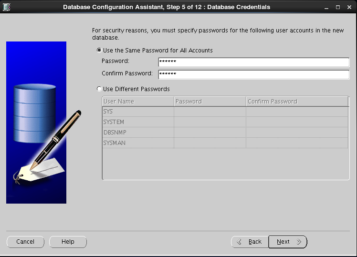This screenshot has height=257, width=357.
Task: Click the Confirm Password column header
Action: (x=297, y=102)
